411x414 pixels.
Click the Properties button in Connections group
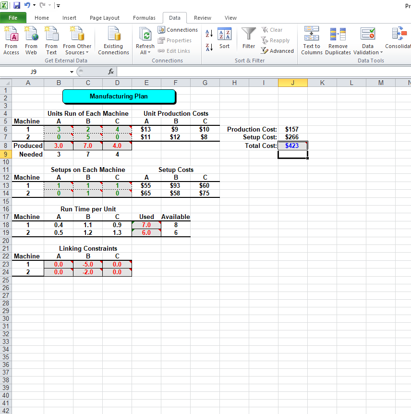[x=174, y=40]
